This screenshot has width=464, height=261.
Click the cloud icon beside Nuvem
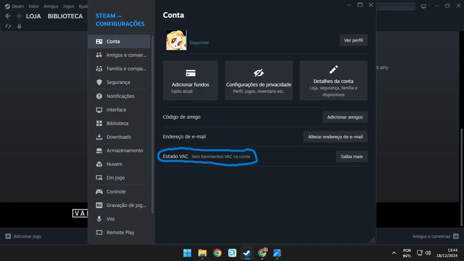tap(99, 164)
